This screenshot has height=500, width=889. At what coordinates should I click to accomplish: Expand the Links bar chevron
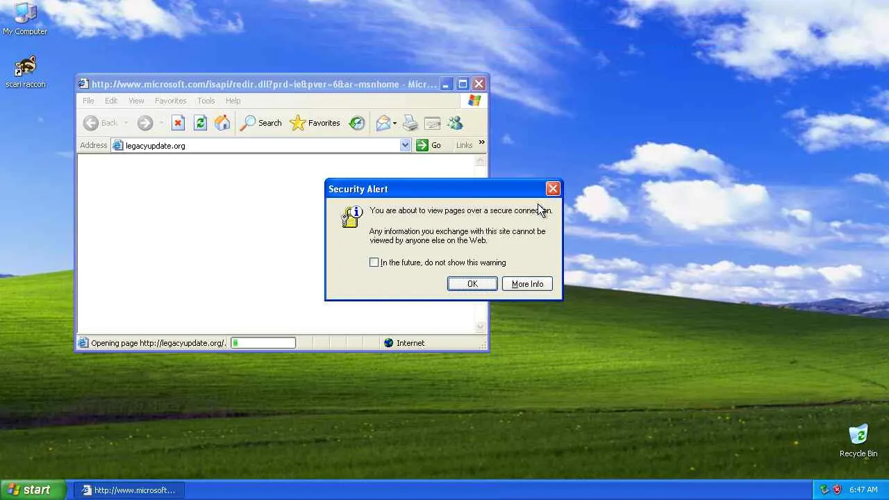[481, 142]
